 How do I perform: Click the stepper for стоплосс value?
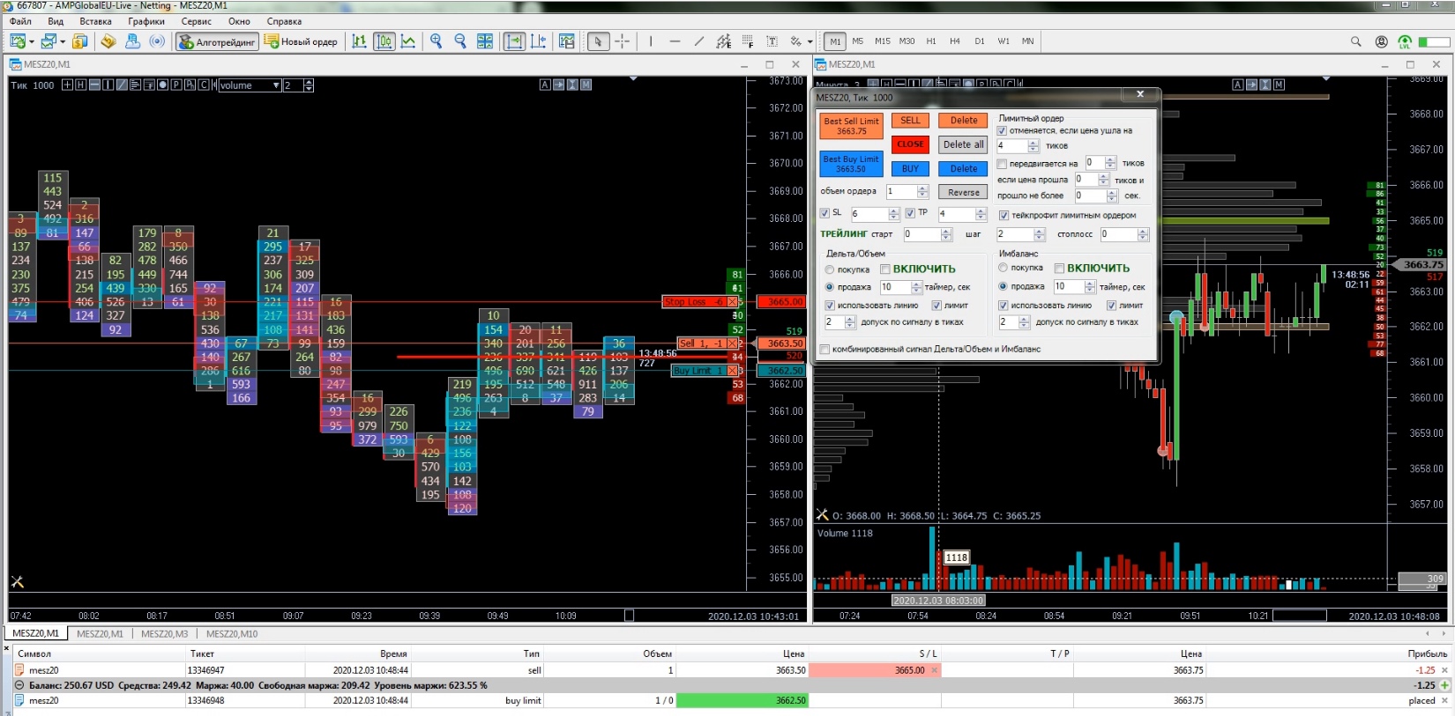pyautogui.click(x=1143, y=234)
